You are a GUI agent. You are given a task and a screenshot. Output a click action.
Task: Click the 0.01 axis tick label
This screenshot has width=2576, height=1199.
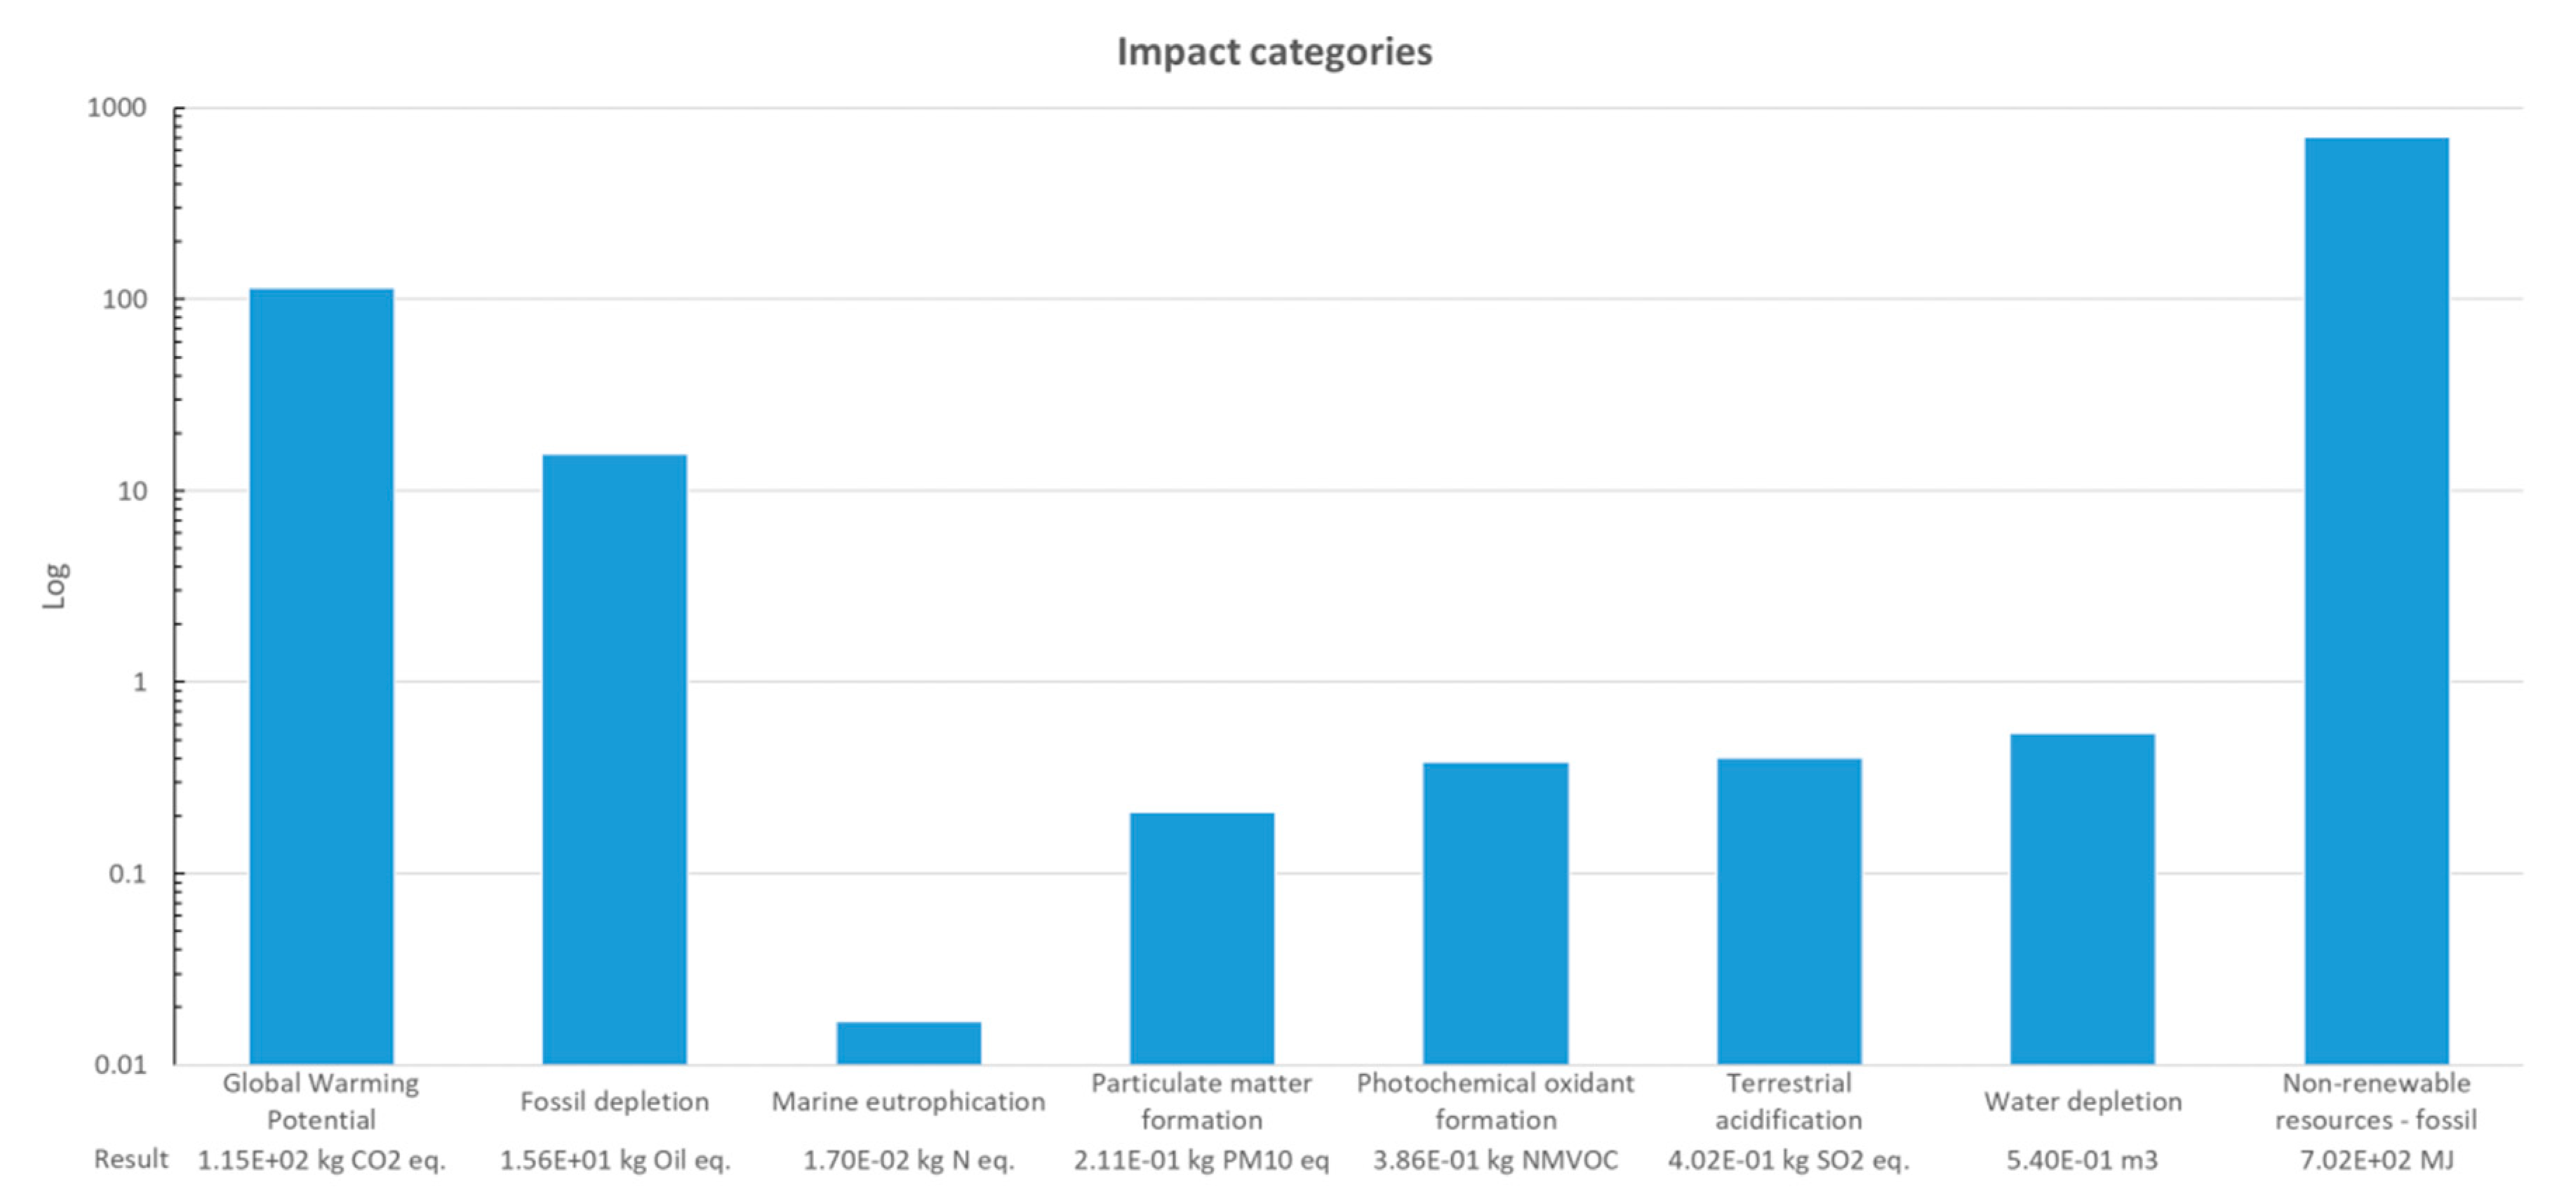click(120, 1064)
